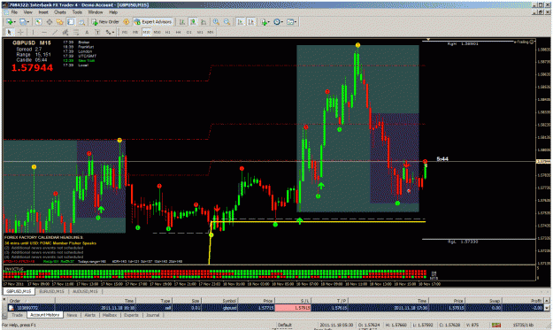
Task: Toggle chart auto scroll
Action: 240,22
